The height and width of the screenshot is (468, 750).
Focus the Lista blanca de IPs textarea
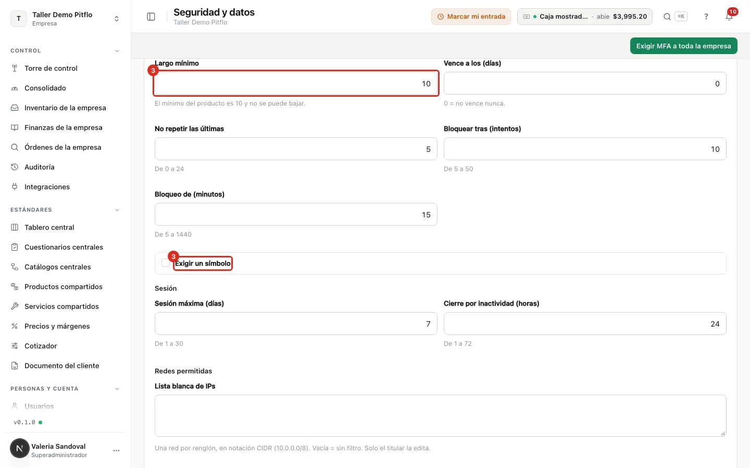point(440,415)
